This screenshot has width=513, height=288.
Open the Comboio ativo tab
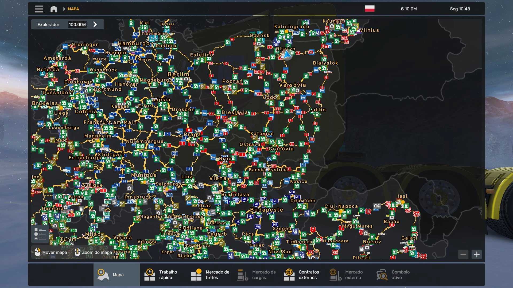coord(393,275)
